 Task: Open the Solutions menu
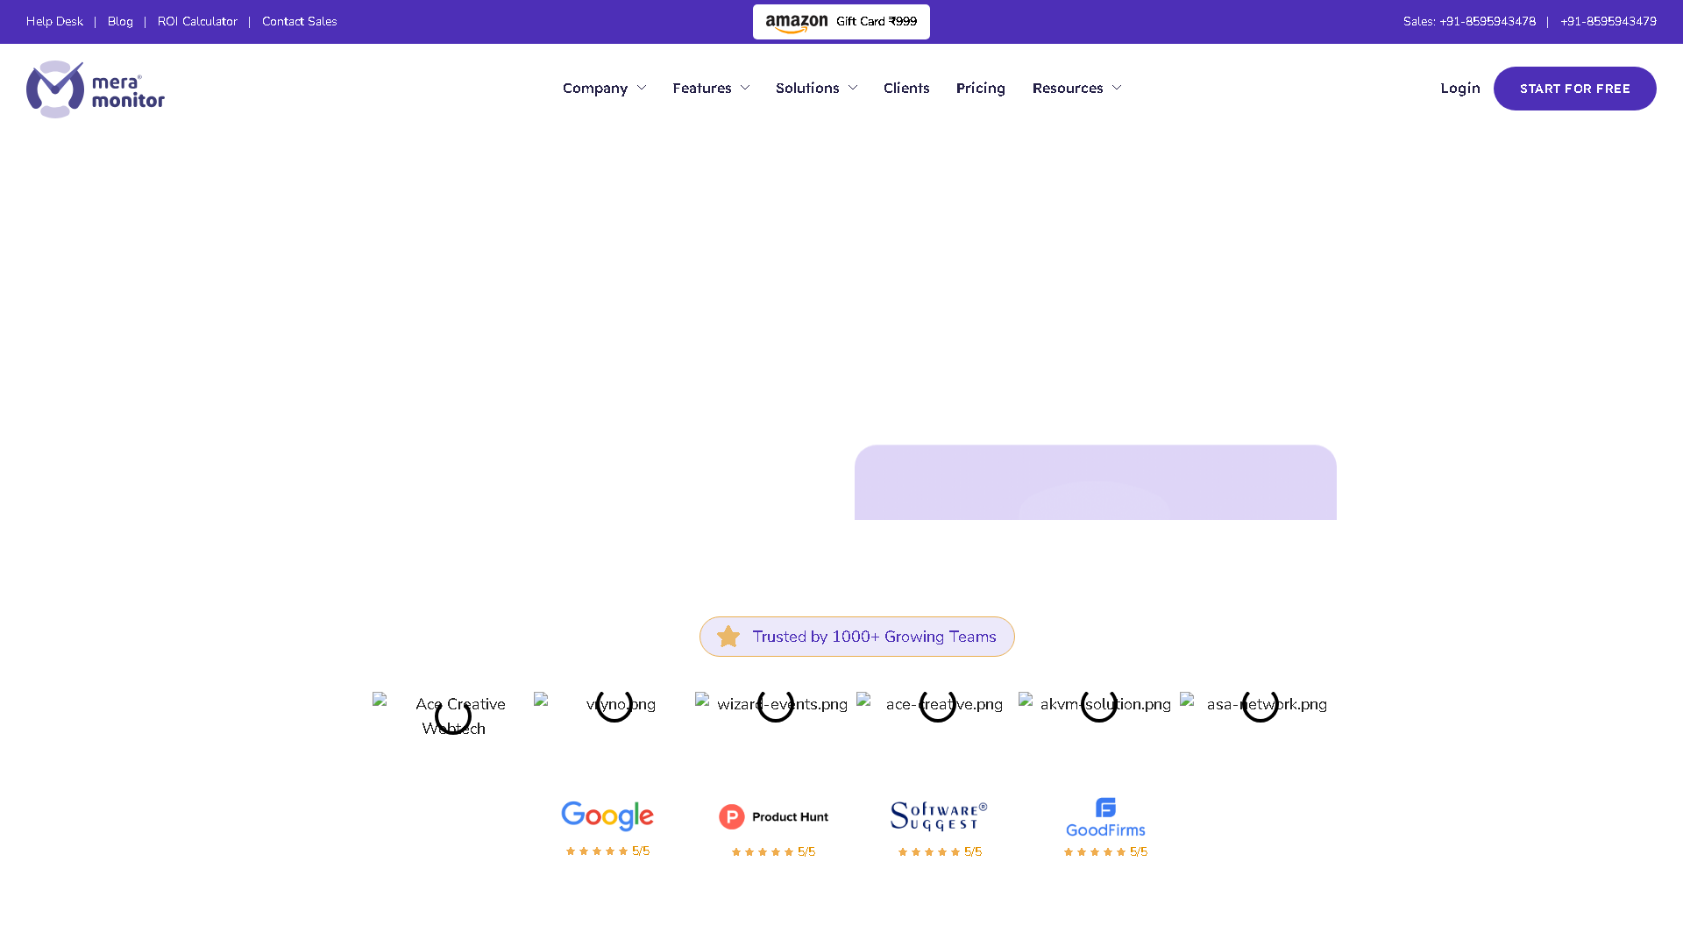(815, 88)
